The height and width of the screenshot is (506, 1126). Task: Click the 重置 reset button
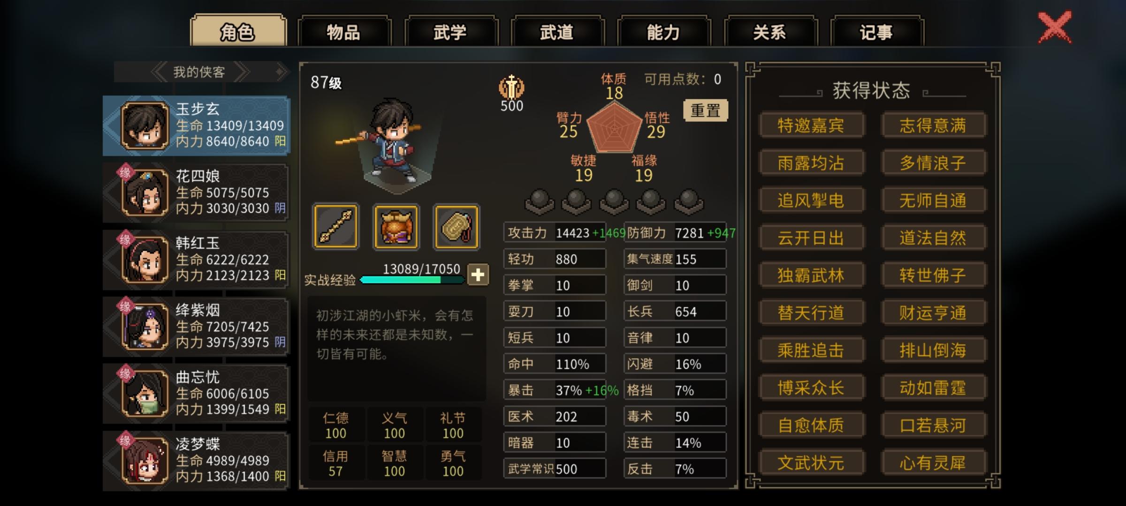tap(706, 111)
